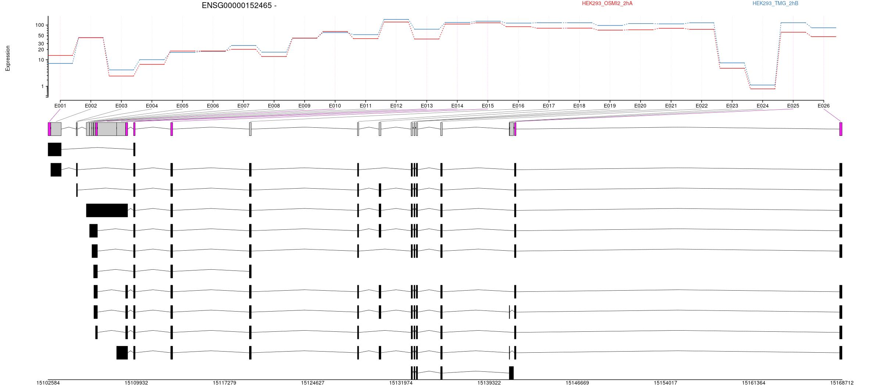Select the HEK293_TMG_2hB blue legend label

coord(775,3)
